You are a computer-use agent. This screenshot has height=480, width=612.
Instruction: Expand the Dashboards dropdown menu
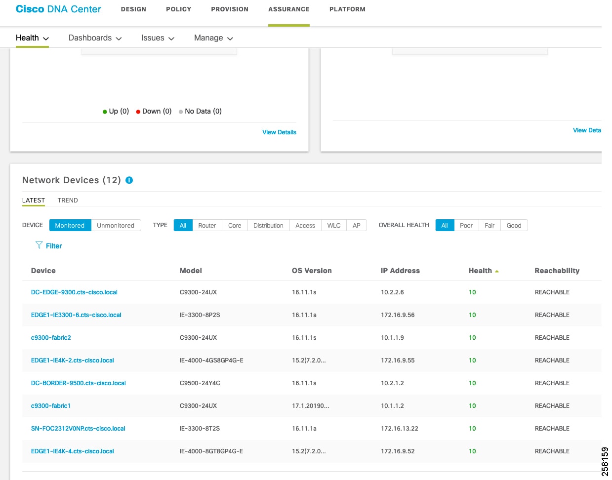[95, 38]
